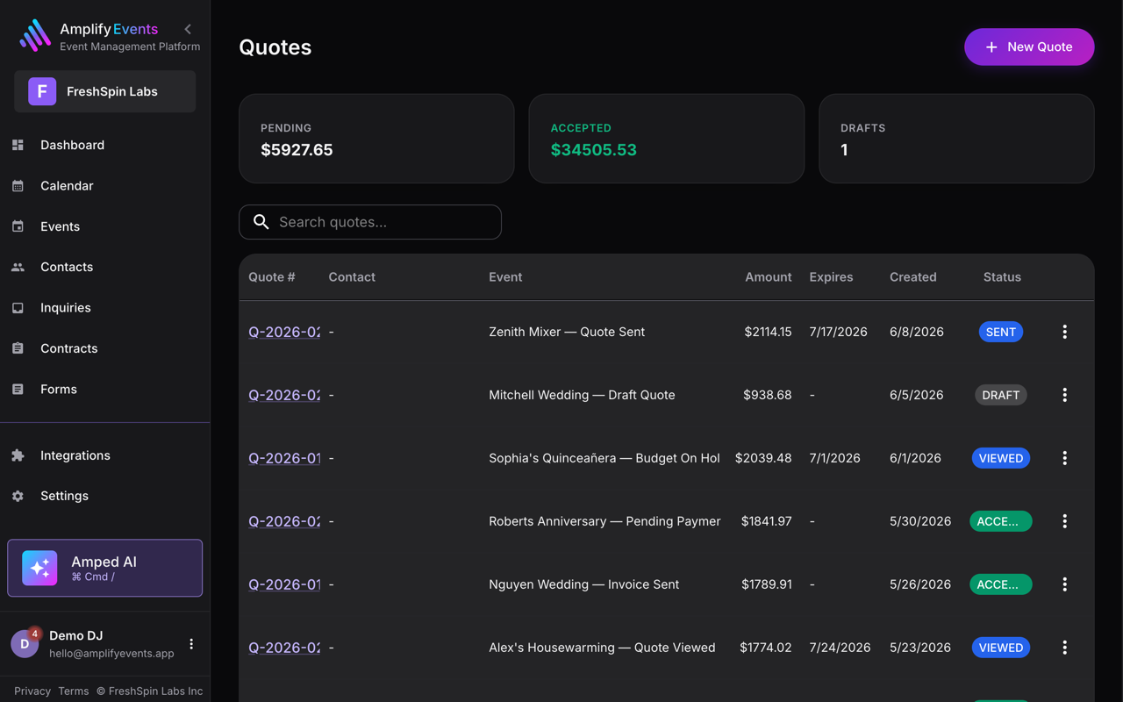Screen dimensions: 1123x702
Task: Launch the Amped AI assistant
Action: 104,568
